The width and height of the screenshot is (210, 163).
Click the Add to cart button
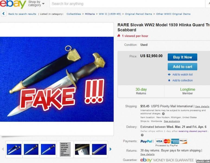point(182,67)
